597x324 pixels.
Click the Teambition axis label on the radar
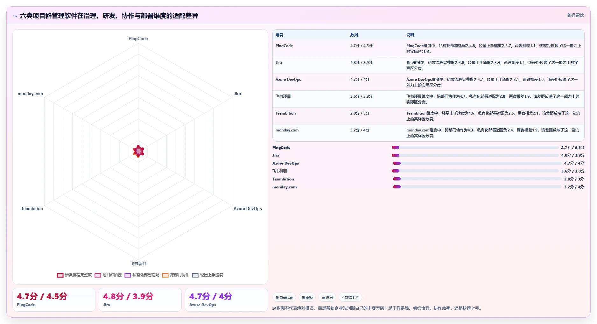pyautogui.click(x=32, y=208)
